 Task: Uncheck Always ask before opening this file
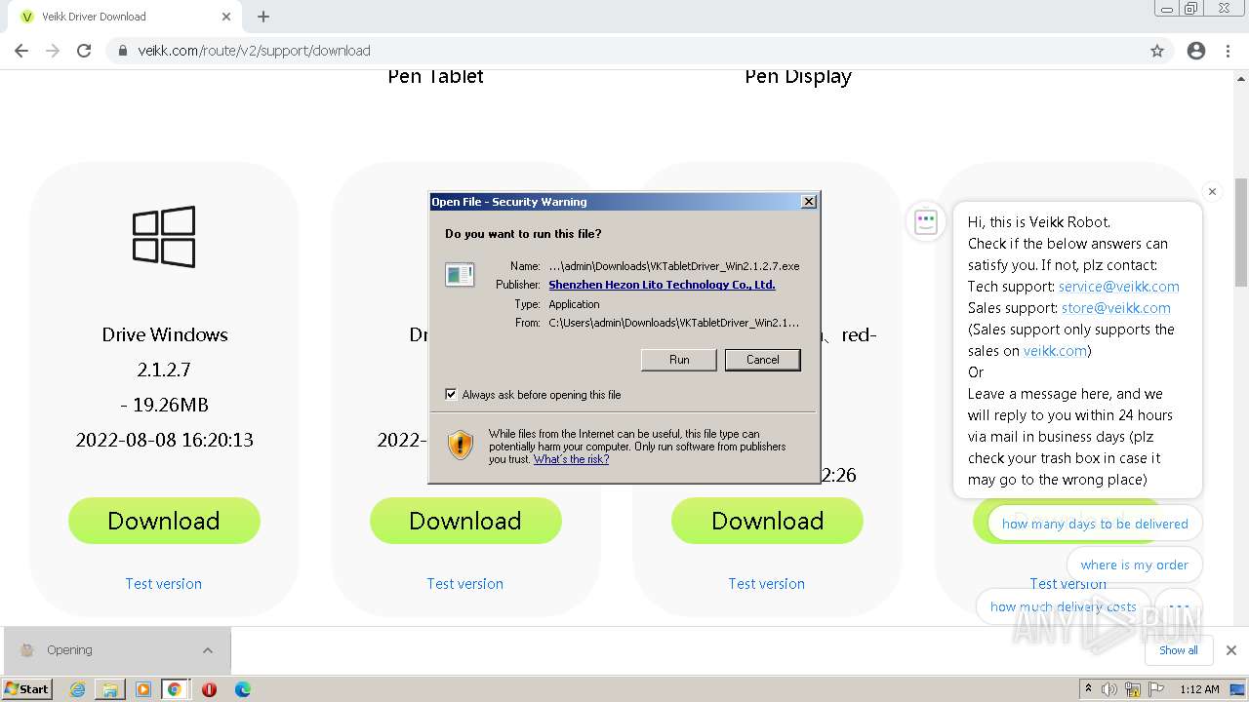451,394
